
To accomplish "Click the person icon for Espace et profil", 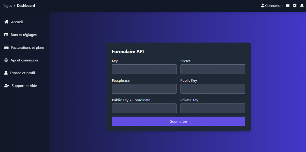I will (6, 73).
